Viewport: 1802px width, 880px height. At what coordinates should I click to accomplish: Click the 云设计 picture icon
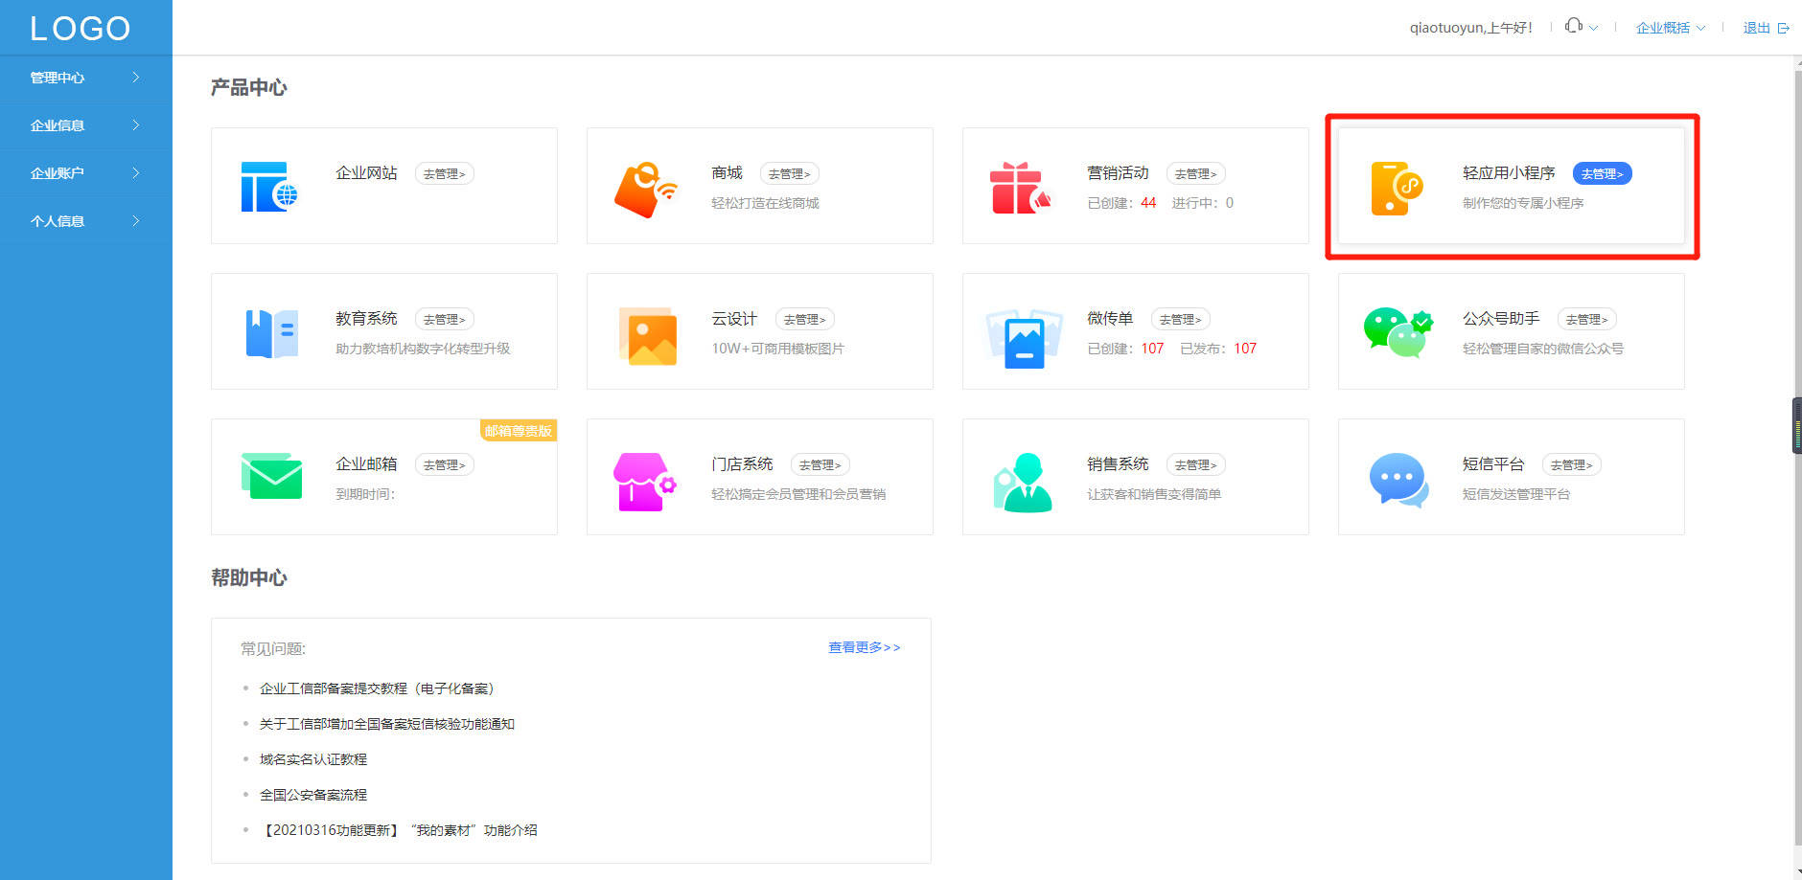point(648,336)
